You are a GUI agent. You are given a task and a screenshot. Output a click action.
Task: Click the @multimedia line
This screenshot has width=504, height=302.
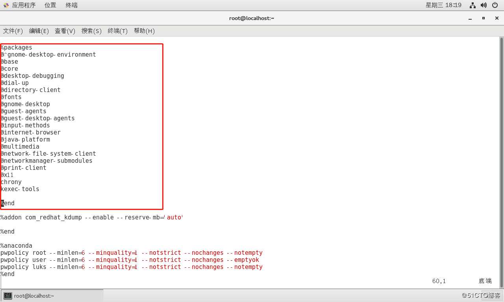(x=20, y=147)
